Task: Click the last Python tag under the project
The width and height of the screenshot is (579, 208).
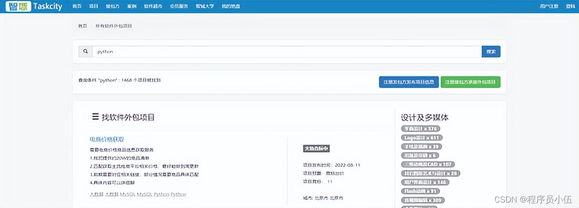Action: (178, 194)
